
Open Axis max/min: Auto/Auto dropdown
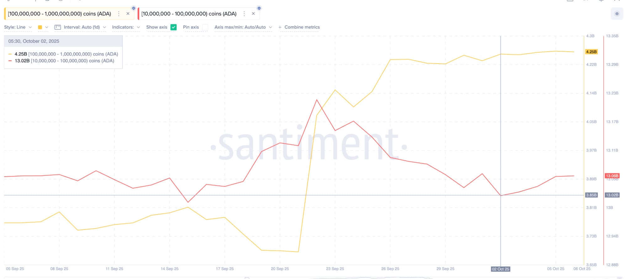(243, 27)
